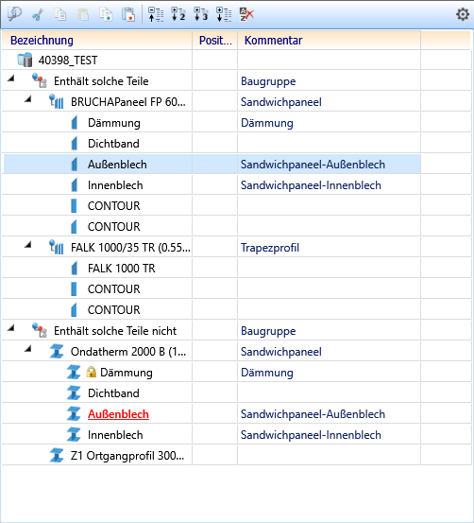The width and height of the screenshot is (474, 523).
Task: Click the search magnifier toolbar icon
Action: [x=14, y=14]
